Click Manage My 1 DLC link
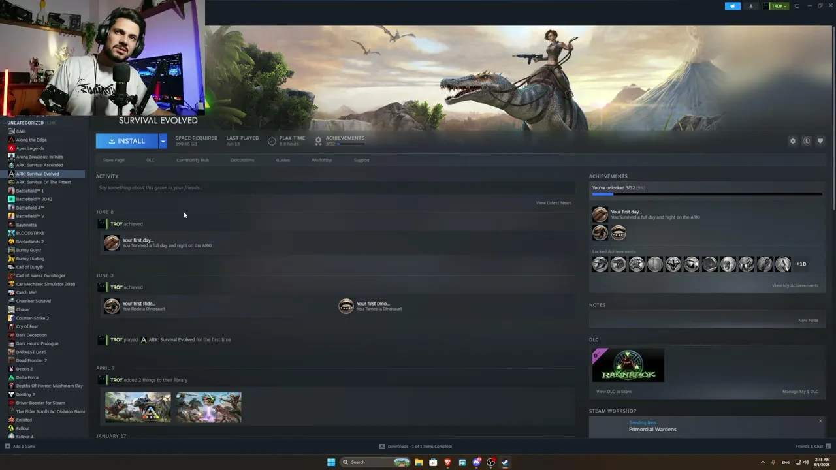 [800, 392]
